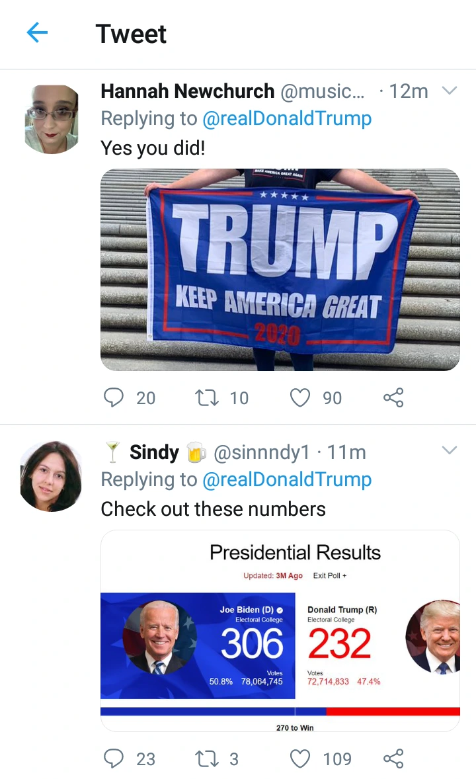
Task: Open Hannah Newchurch's name
Action: (x=187, y=91)
